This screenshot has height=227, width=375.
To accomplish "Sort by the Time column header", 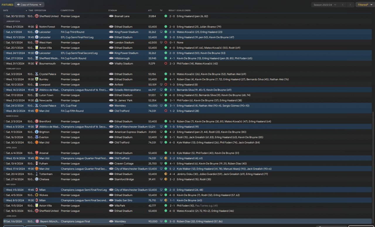I will tap(31, 11).
